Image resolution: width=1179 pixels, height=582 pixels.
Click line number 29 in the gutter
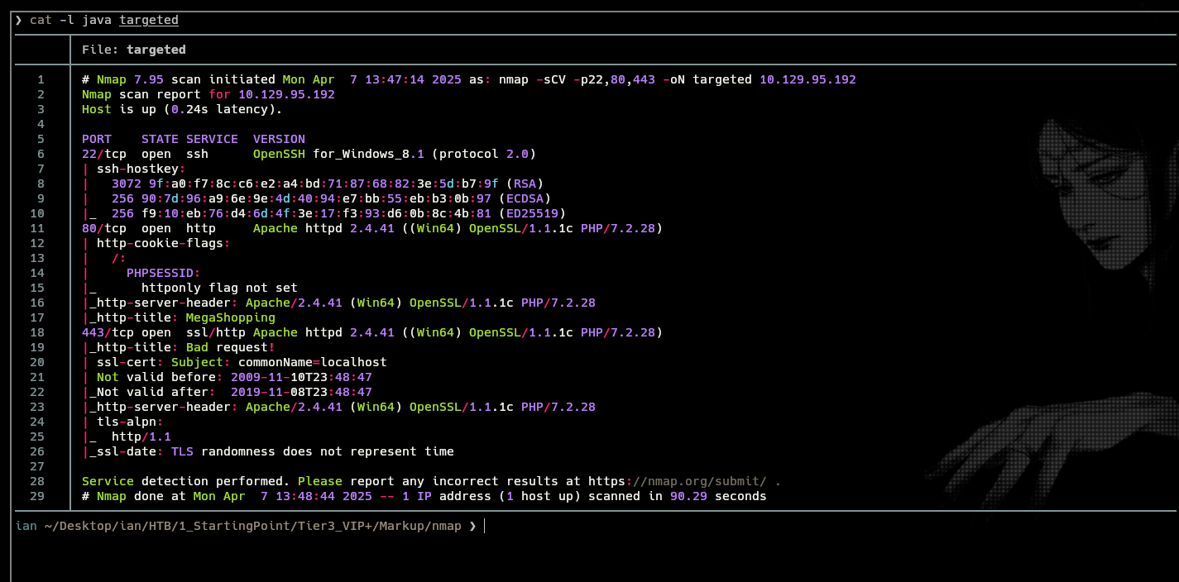click(x=36, y=496)
